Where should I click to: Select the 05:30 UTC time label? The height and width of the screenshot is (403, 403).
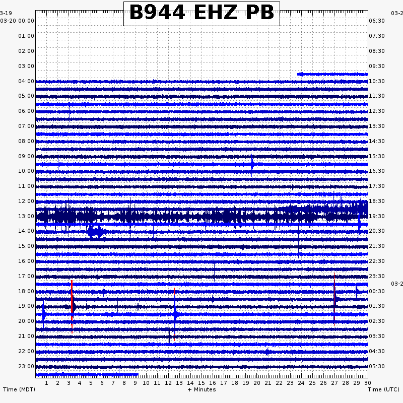click(x=377, y=366)
